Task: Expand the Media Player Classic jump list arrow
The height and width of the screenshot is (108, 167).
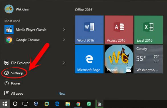Action: [x=64, y=29]
